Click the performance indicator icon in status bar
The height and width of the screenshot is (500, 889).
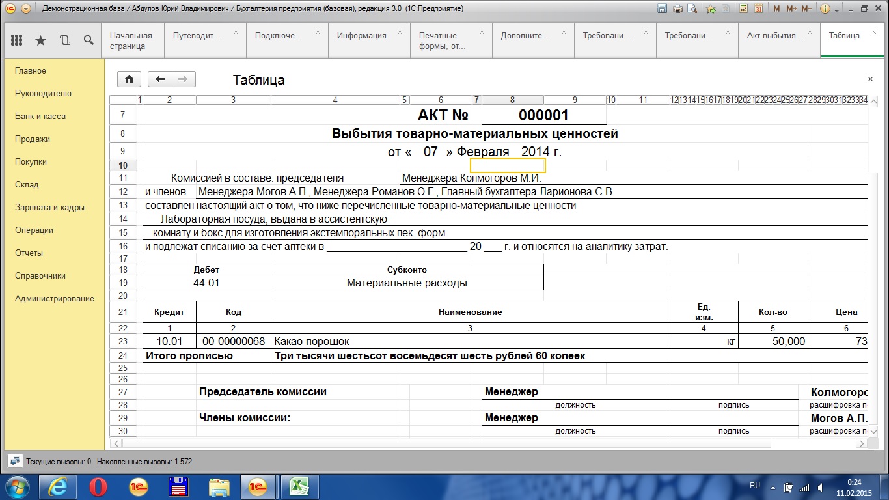(x=14, y=461)
